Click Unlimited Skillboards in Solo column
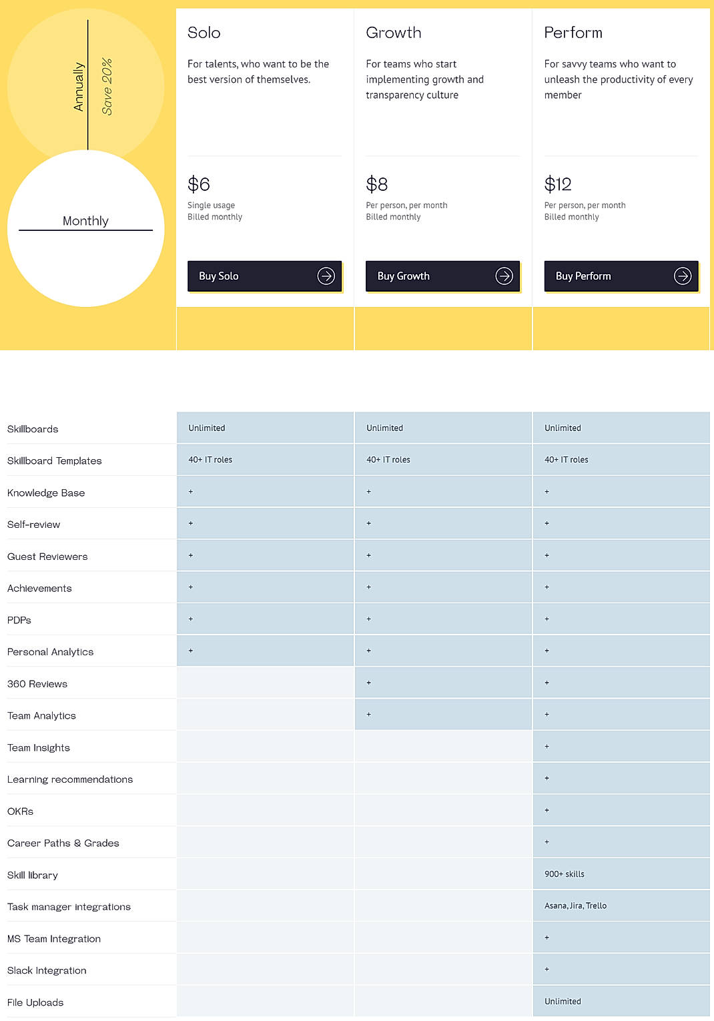This screenshot has width=714, height=1021. [207, 428]
